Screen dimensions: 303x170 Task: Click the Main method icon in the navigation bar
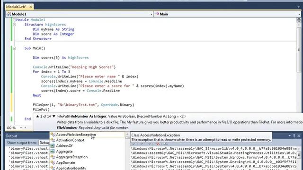(157, 14)
